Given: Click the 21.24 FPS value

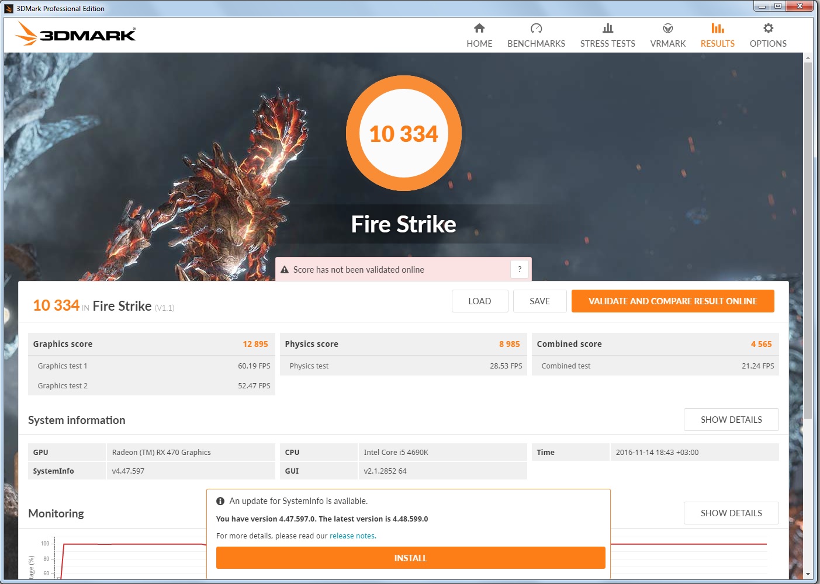Looking at the screenshot, I should click(x=758, y=366).
